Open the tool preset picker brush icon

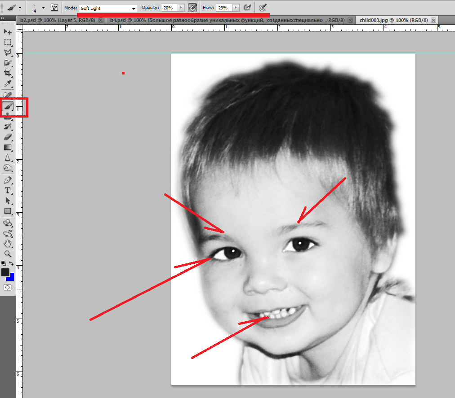12,8
